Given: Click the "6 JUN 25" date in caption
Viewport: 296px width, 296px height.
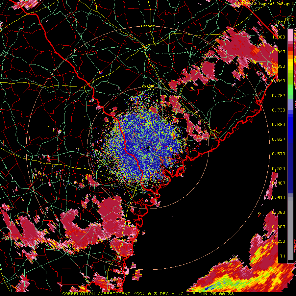Looking at the screenshot, I should pyautogui.click(x=205, y=294).
